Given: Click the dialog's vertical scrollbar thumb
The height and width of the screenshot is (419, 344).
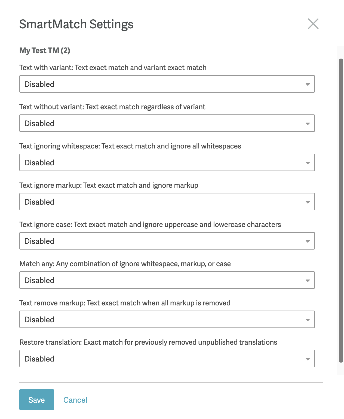Looking at the screenshot, I should (x=341, y=211).
